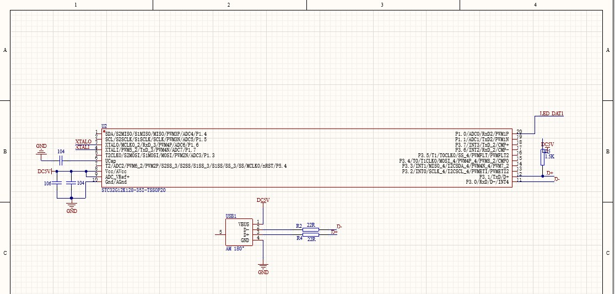The height and width of the screenshot is (294, 615).
Task: Select the 106 capacitor symbol
Action: coord(58,183)
